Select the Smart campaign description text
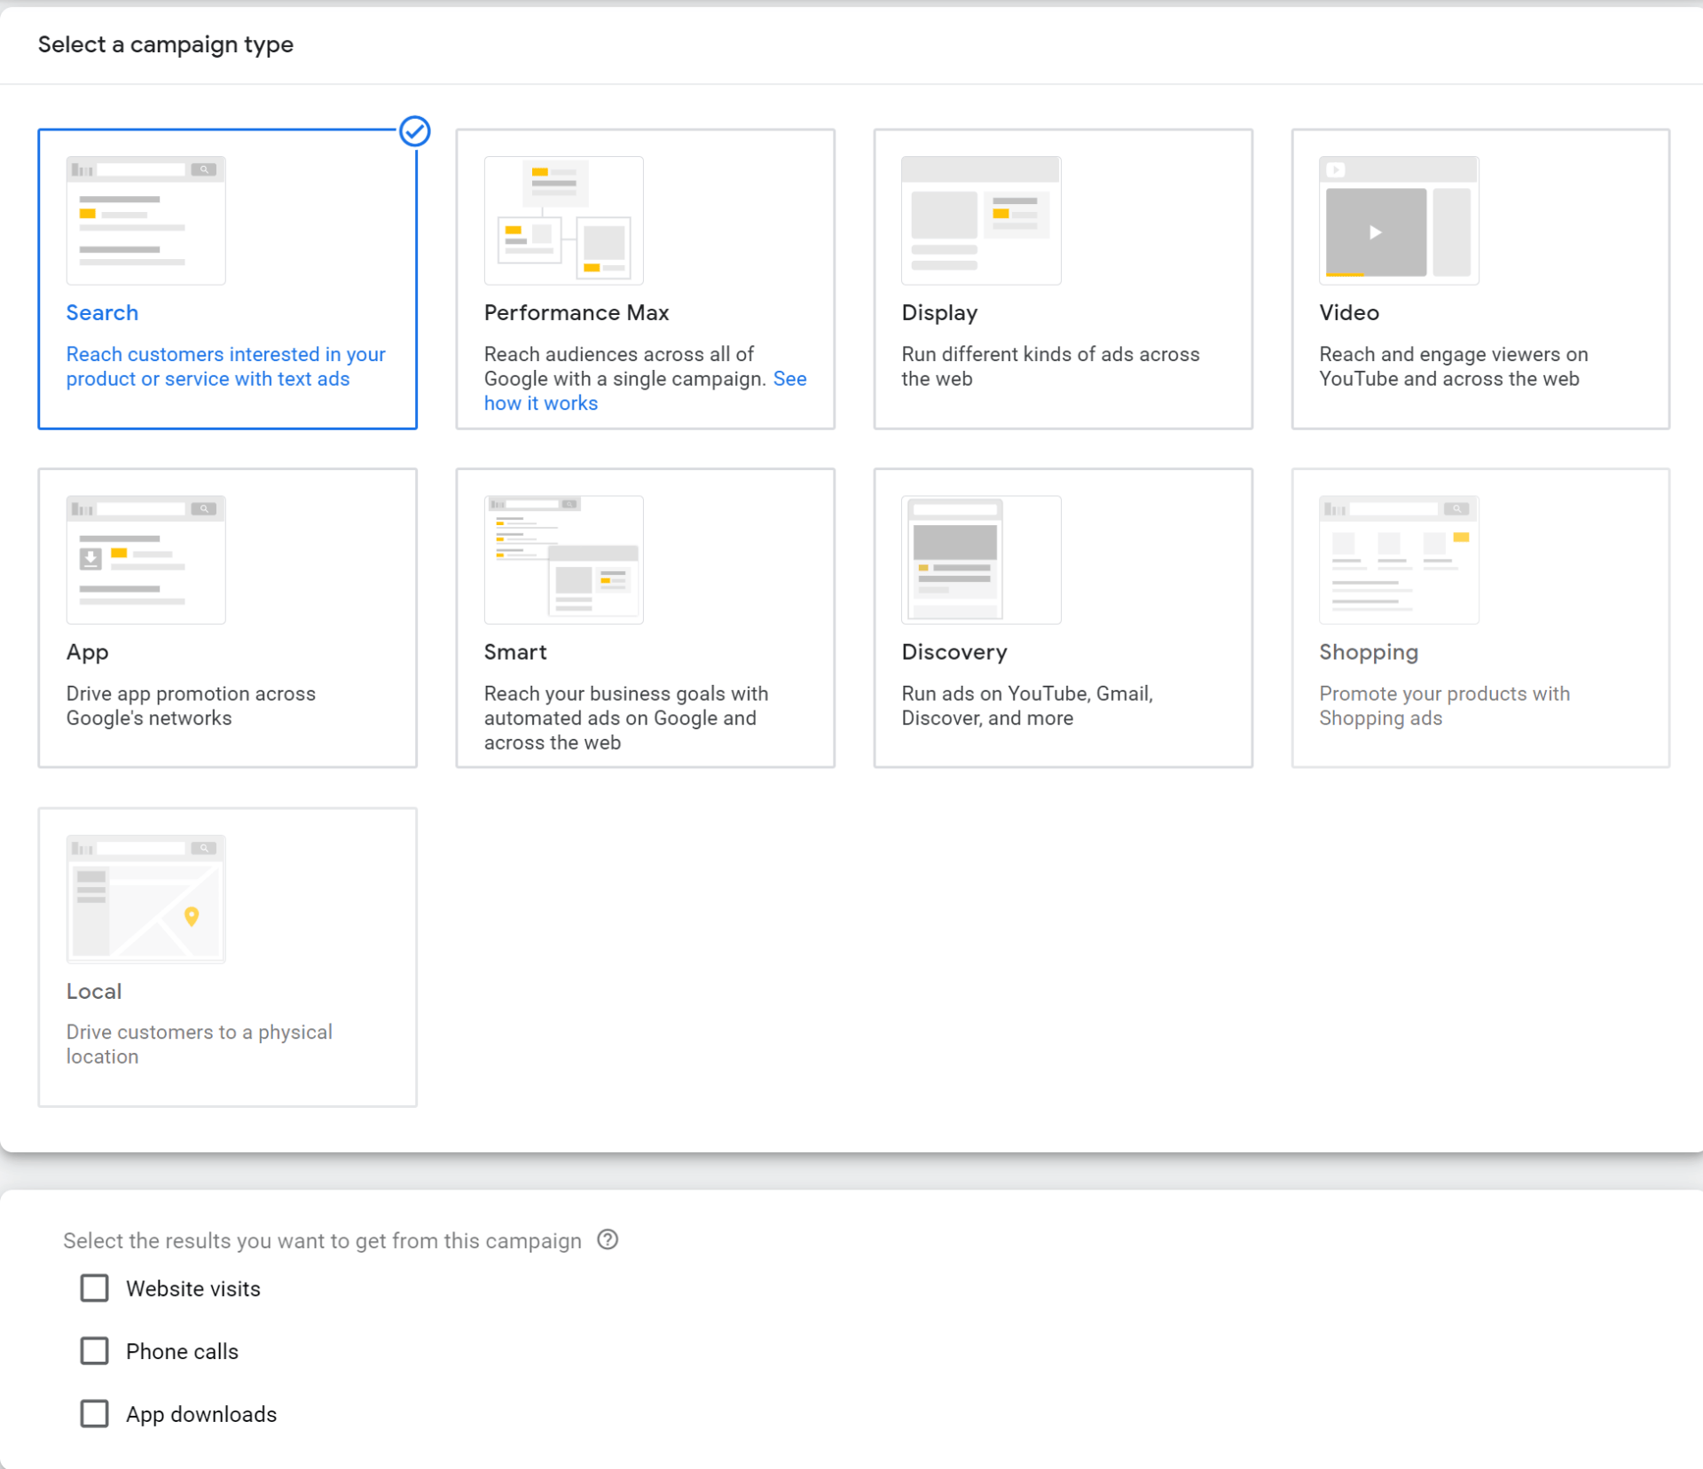 tap(625, 718)
